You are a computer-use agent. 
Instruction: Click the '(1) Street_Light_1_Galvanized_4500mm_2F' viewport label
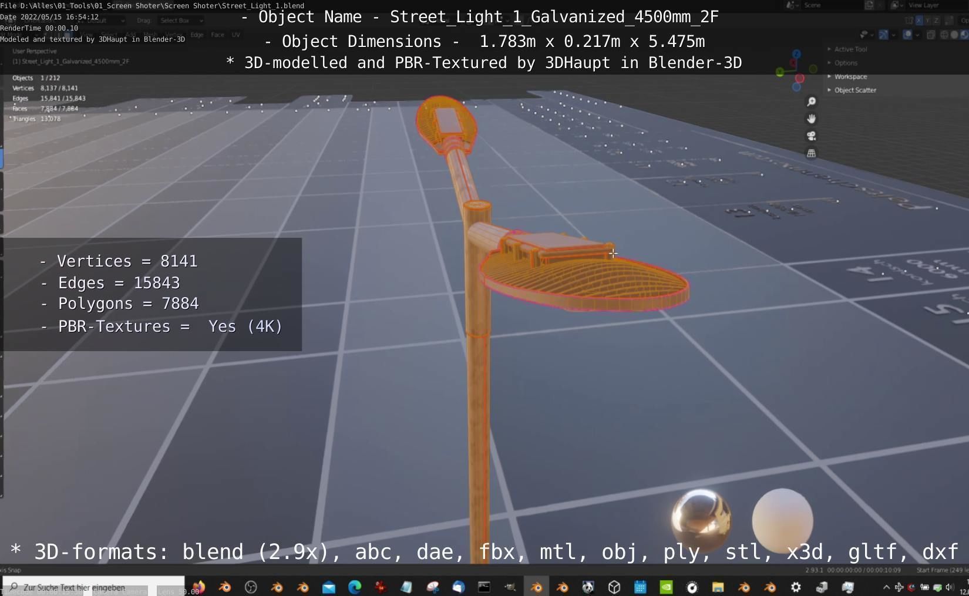click(71, 61)
